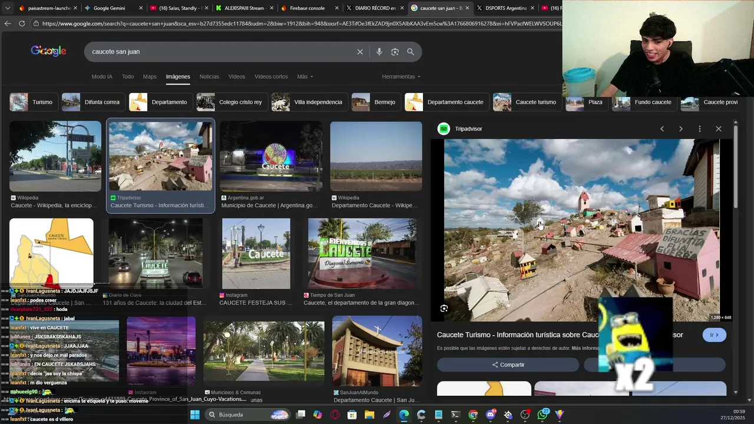
Task: Launch Copilot from the taskbar
Action: pos(318,415)
